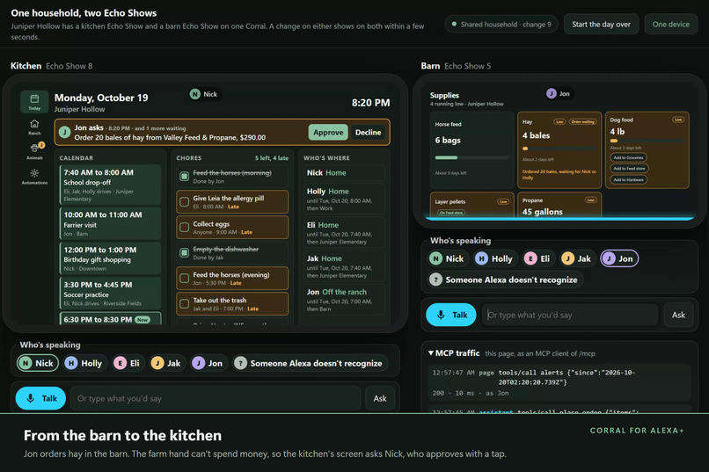Open the Animals sidebar icon
Image resolution: width=709 pixels, height=472 pixels.
[34, 151]
